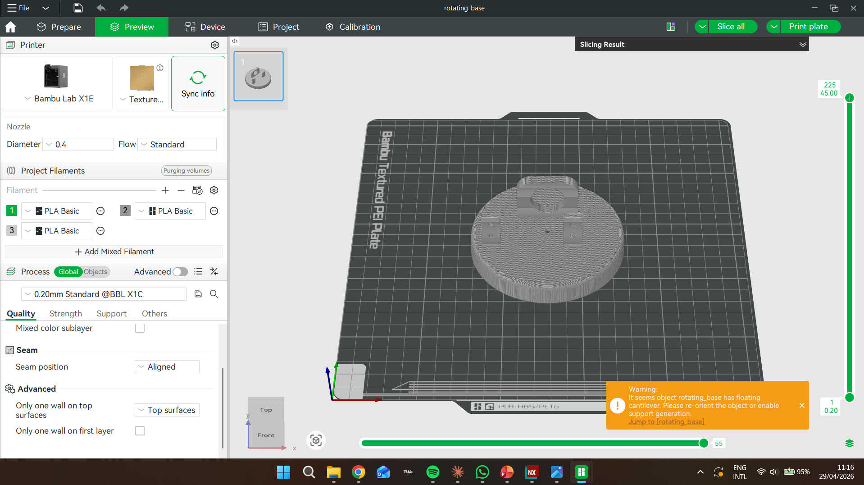Save project with the floppy disk icon
The width and height of the screenshot is (864, 485).
coord(78,8)
